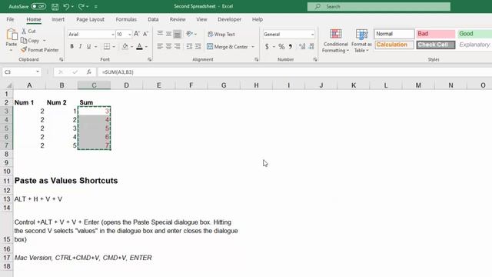Image resolution: width=492 pixels, height=277 pixels.
Task: Apply Bold formatting
Action: click(x=71, y=46)
